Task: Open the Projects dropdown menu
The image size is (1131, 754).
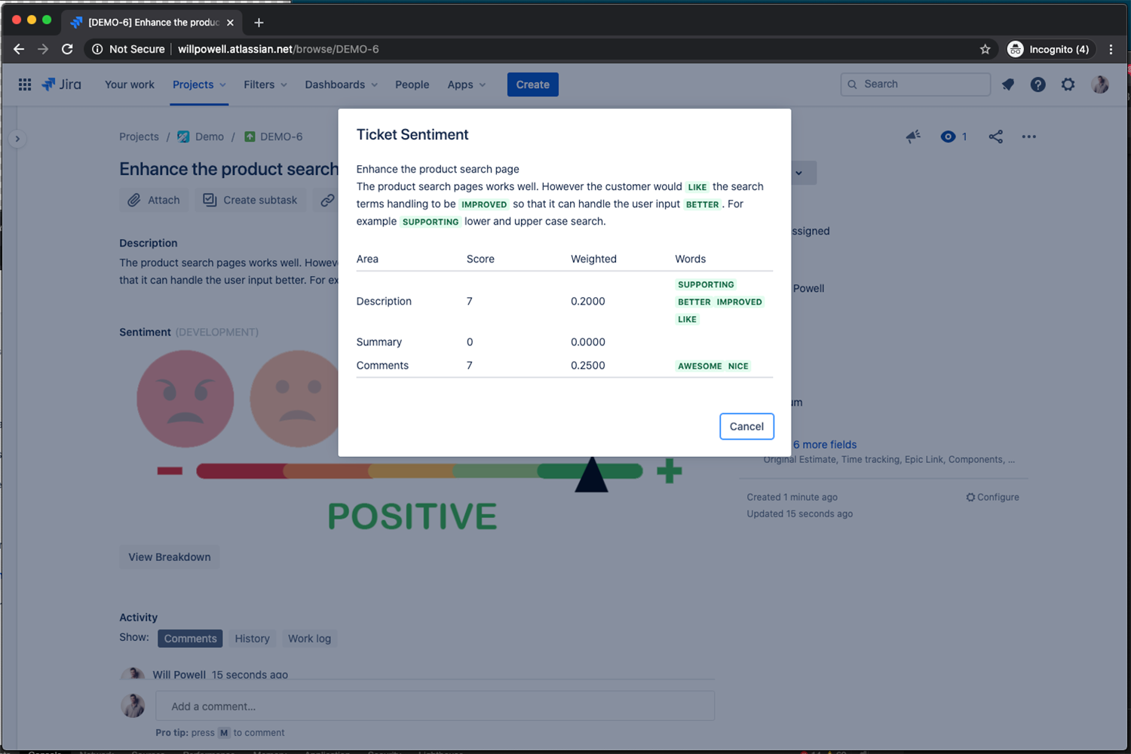Action: 199,84
